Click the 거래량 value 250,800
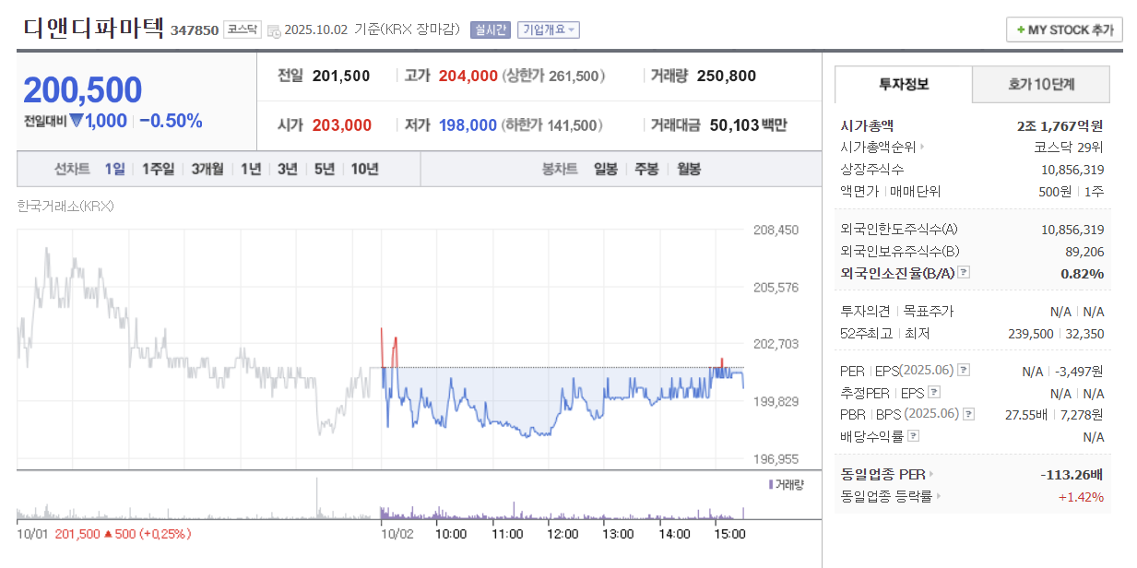The image size is (1137, 568). point(727,76)
